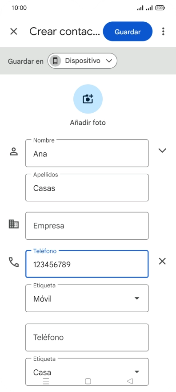Tap the phone handset icon
The image size is (176, 392).
pyautogui.click(x=14, y=262)
